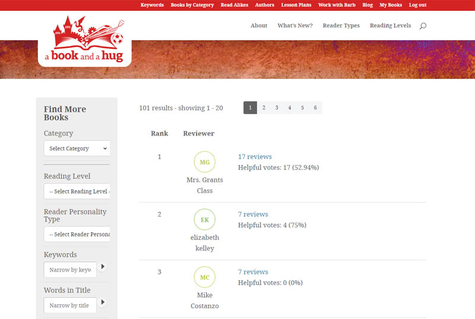Screen dimensions: 475x319
Task: Click the MG reviewer avatar
Action: pyautogui.click(x=204, y=162)
